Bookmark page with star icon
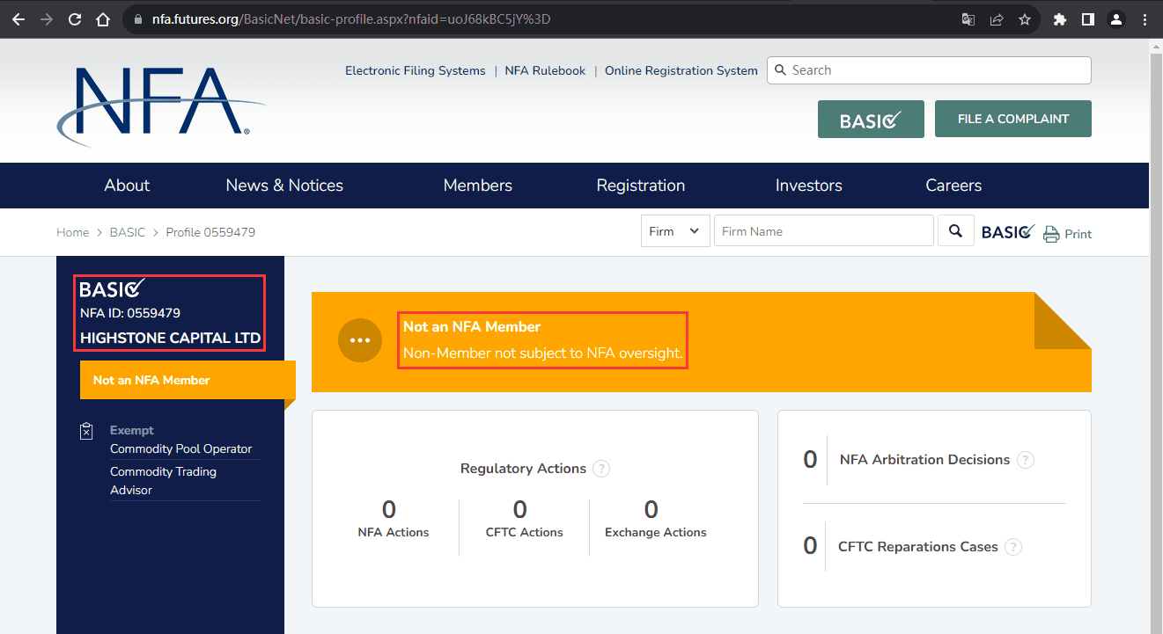This screenshot has width=1163, height=634. pos(1025,18)
